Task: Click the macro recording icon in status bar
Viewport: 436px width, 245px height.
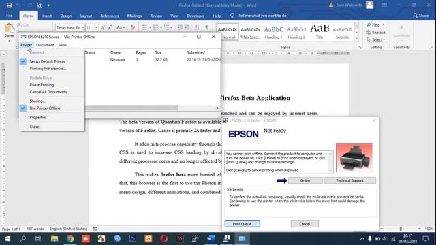Action: pos(95,229)
